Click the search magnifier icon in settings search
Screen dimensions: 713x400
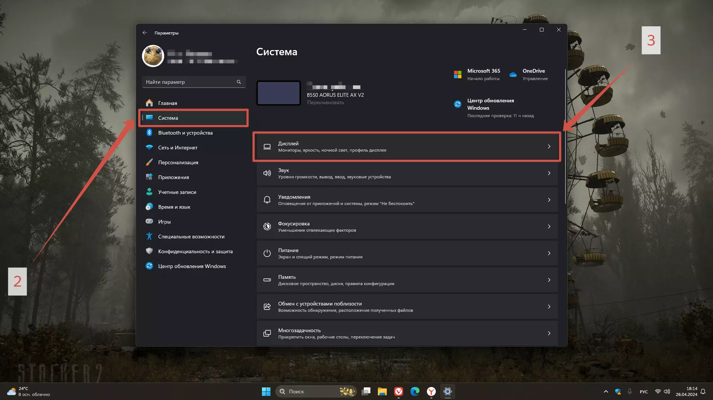[239, 82]
